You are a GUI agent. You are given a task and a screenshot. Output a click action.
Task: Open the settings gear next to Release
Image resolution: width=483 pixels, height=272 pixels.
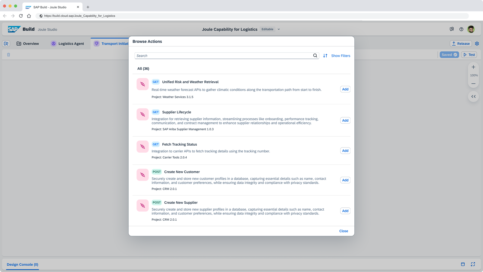pyautogui.click(x=477, y=44)
